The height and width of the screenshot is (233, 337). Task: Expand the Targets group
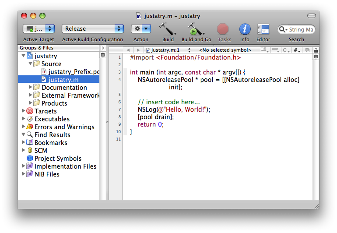tap(23, 111)
